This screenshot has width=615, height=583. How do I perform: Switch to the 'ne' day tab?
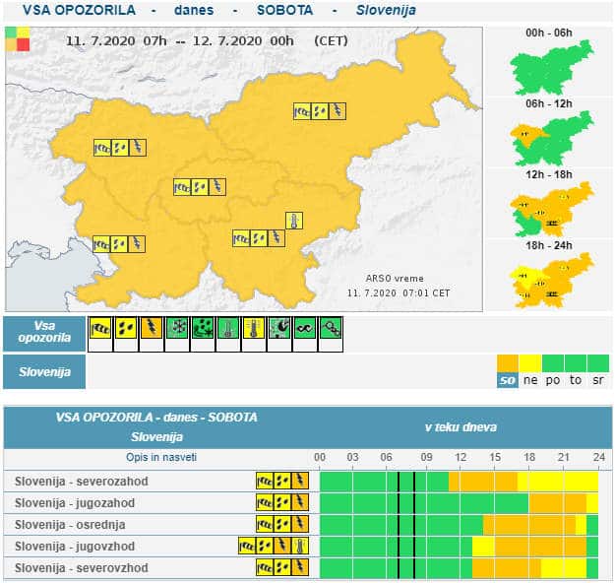(x=530, y=380)
